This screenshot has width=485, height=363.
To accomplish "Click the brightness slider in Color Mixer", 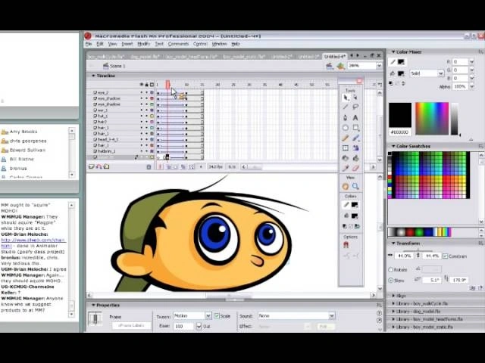I will pyautogui.click(x=455, y=119).
